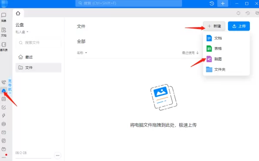259x161 pixels.
Task: Click the home tab icon
Action: click(18, 13)
